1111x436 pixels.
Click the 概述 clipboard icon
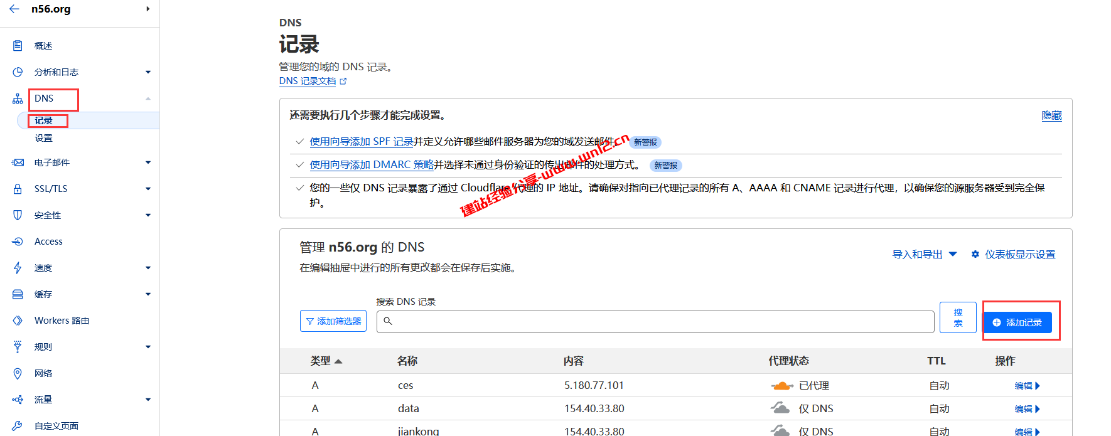[x=18, y=46]
